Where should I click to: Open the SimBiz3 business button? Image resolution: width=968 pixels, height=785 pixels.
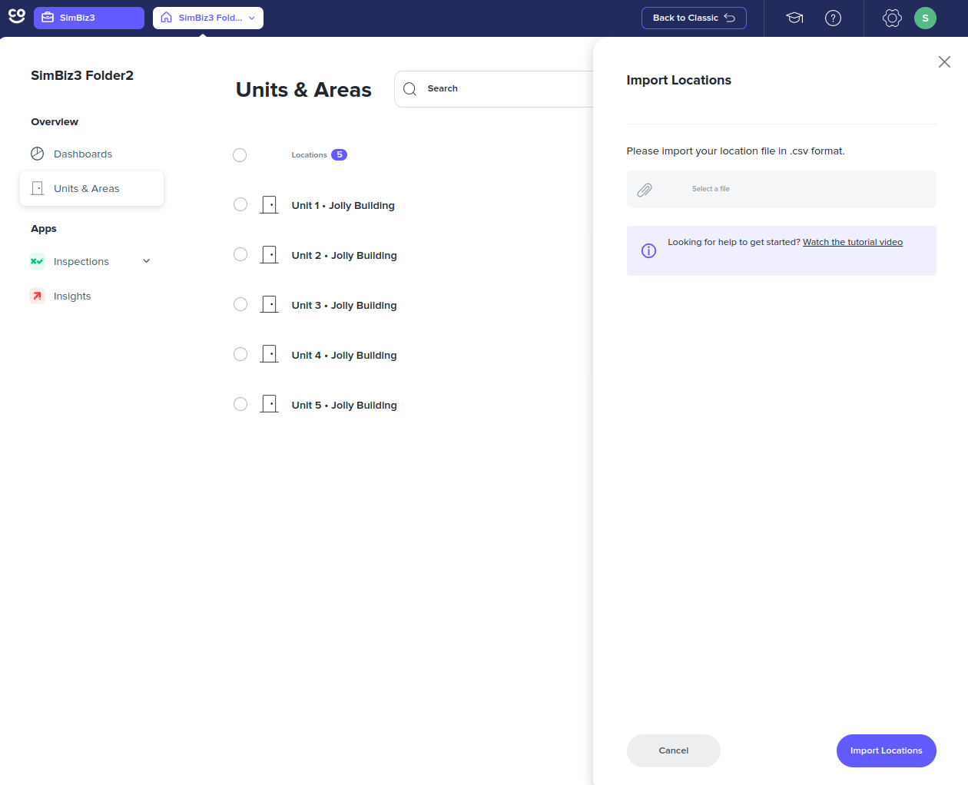[89, 18]
